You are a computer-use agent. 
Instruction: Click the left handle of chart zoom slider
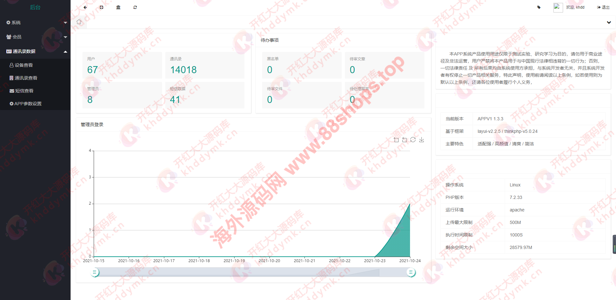click(94, 272)
